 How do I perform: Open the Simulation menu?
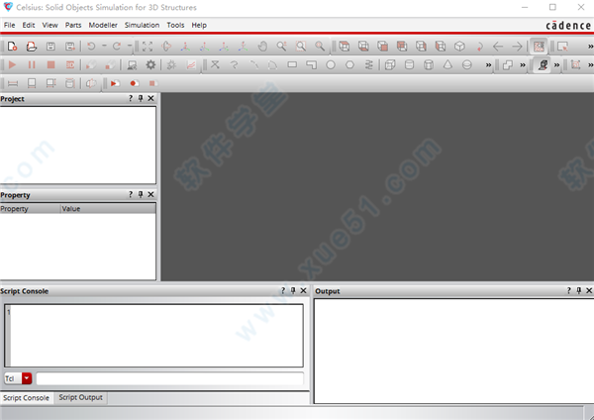tap(142, 25)
